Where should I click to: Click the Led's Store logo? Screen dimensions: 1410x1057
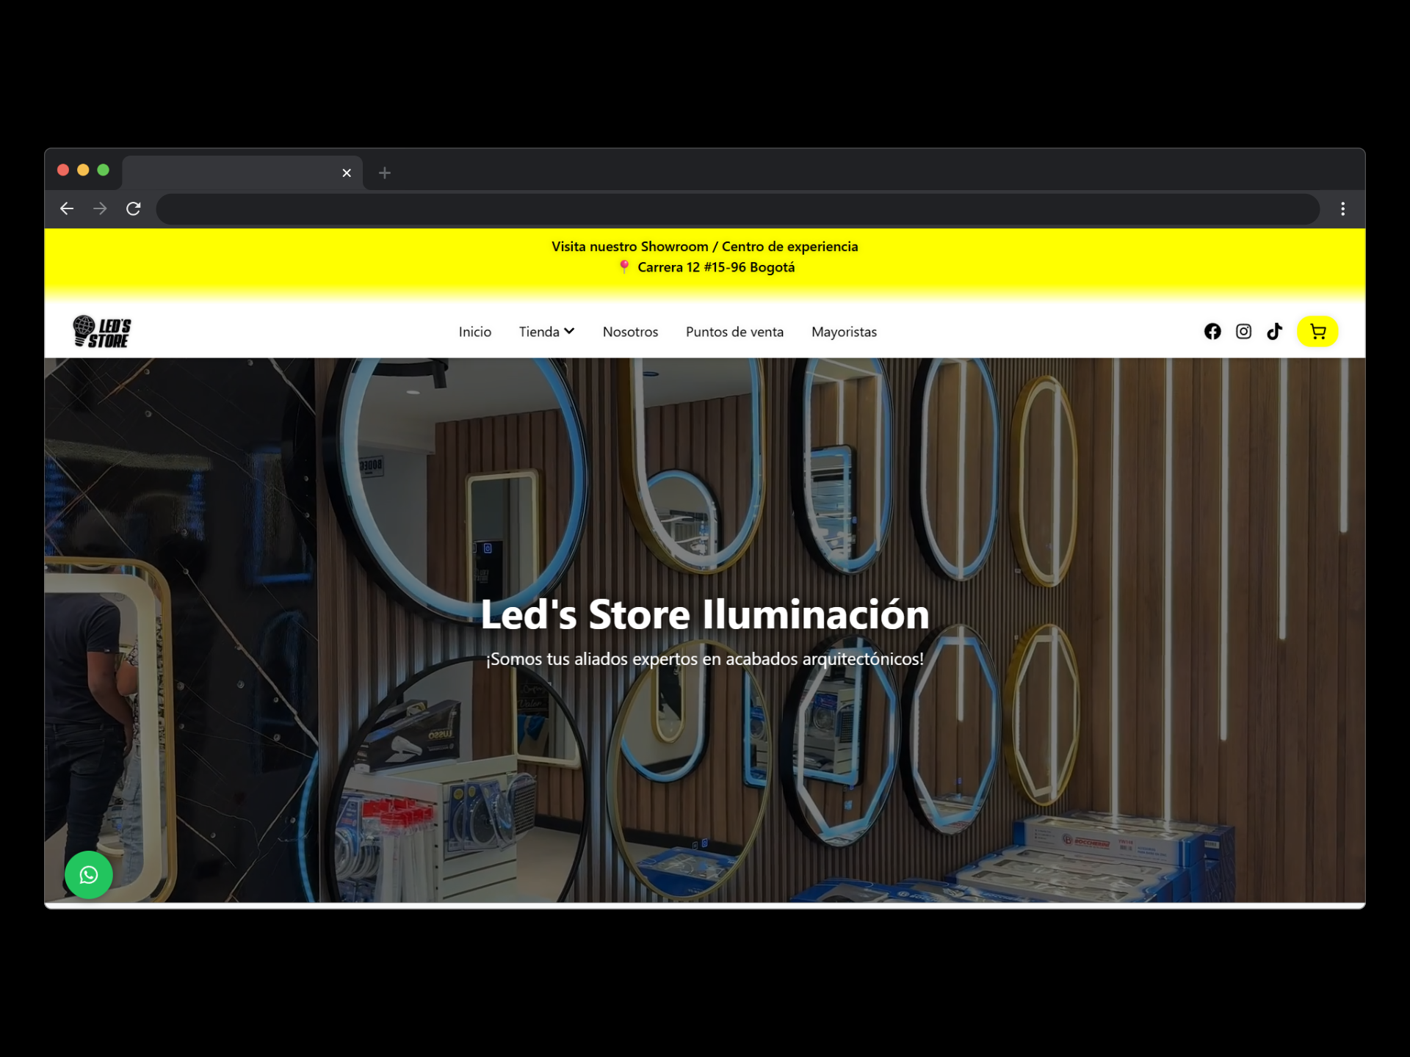102,332
